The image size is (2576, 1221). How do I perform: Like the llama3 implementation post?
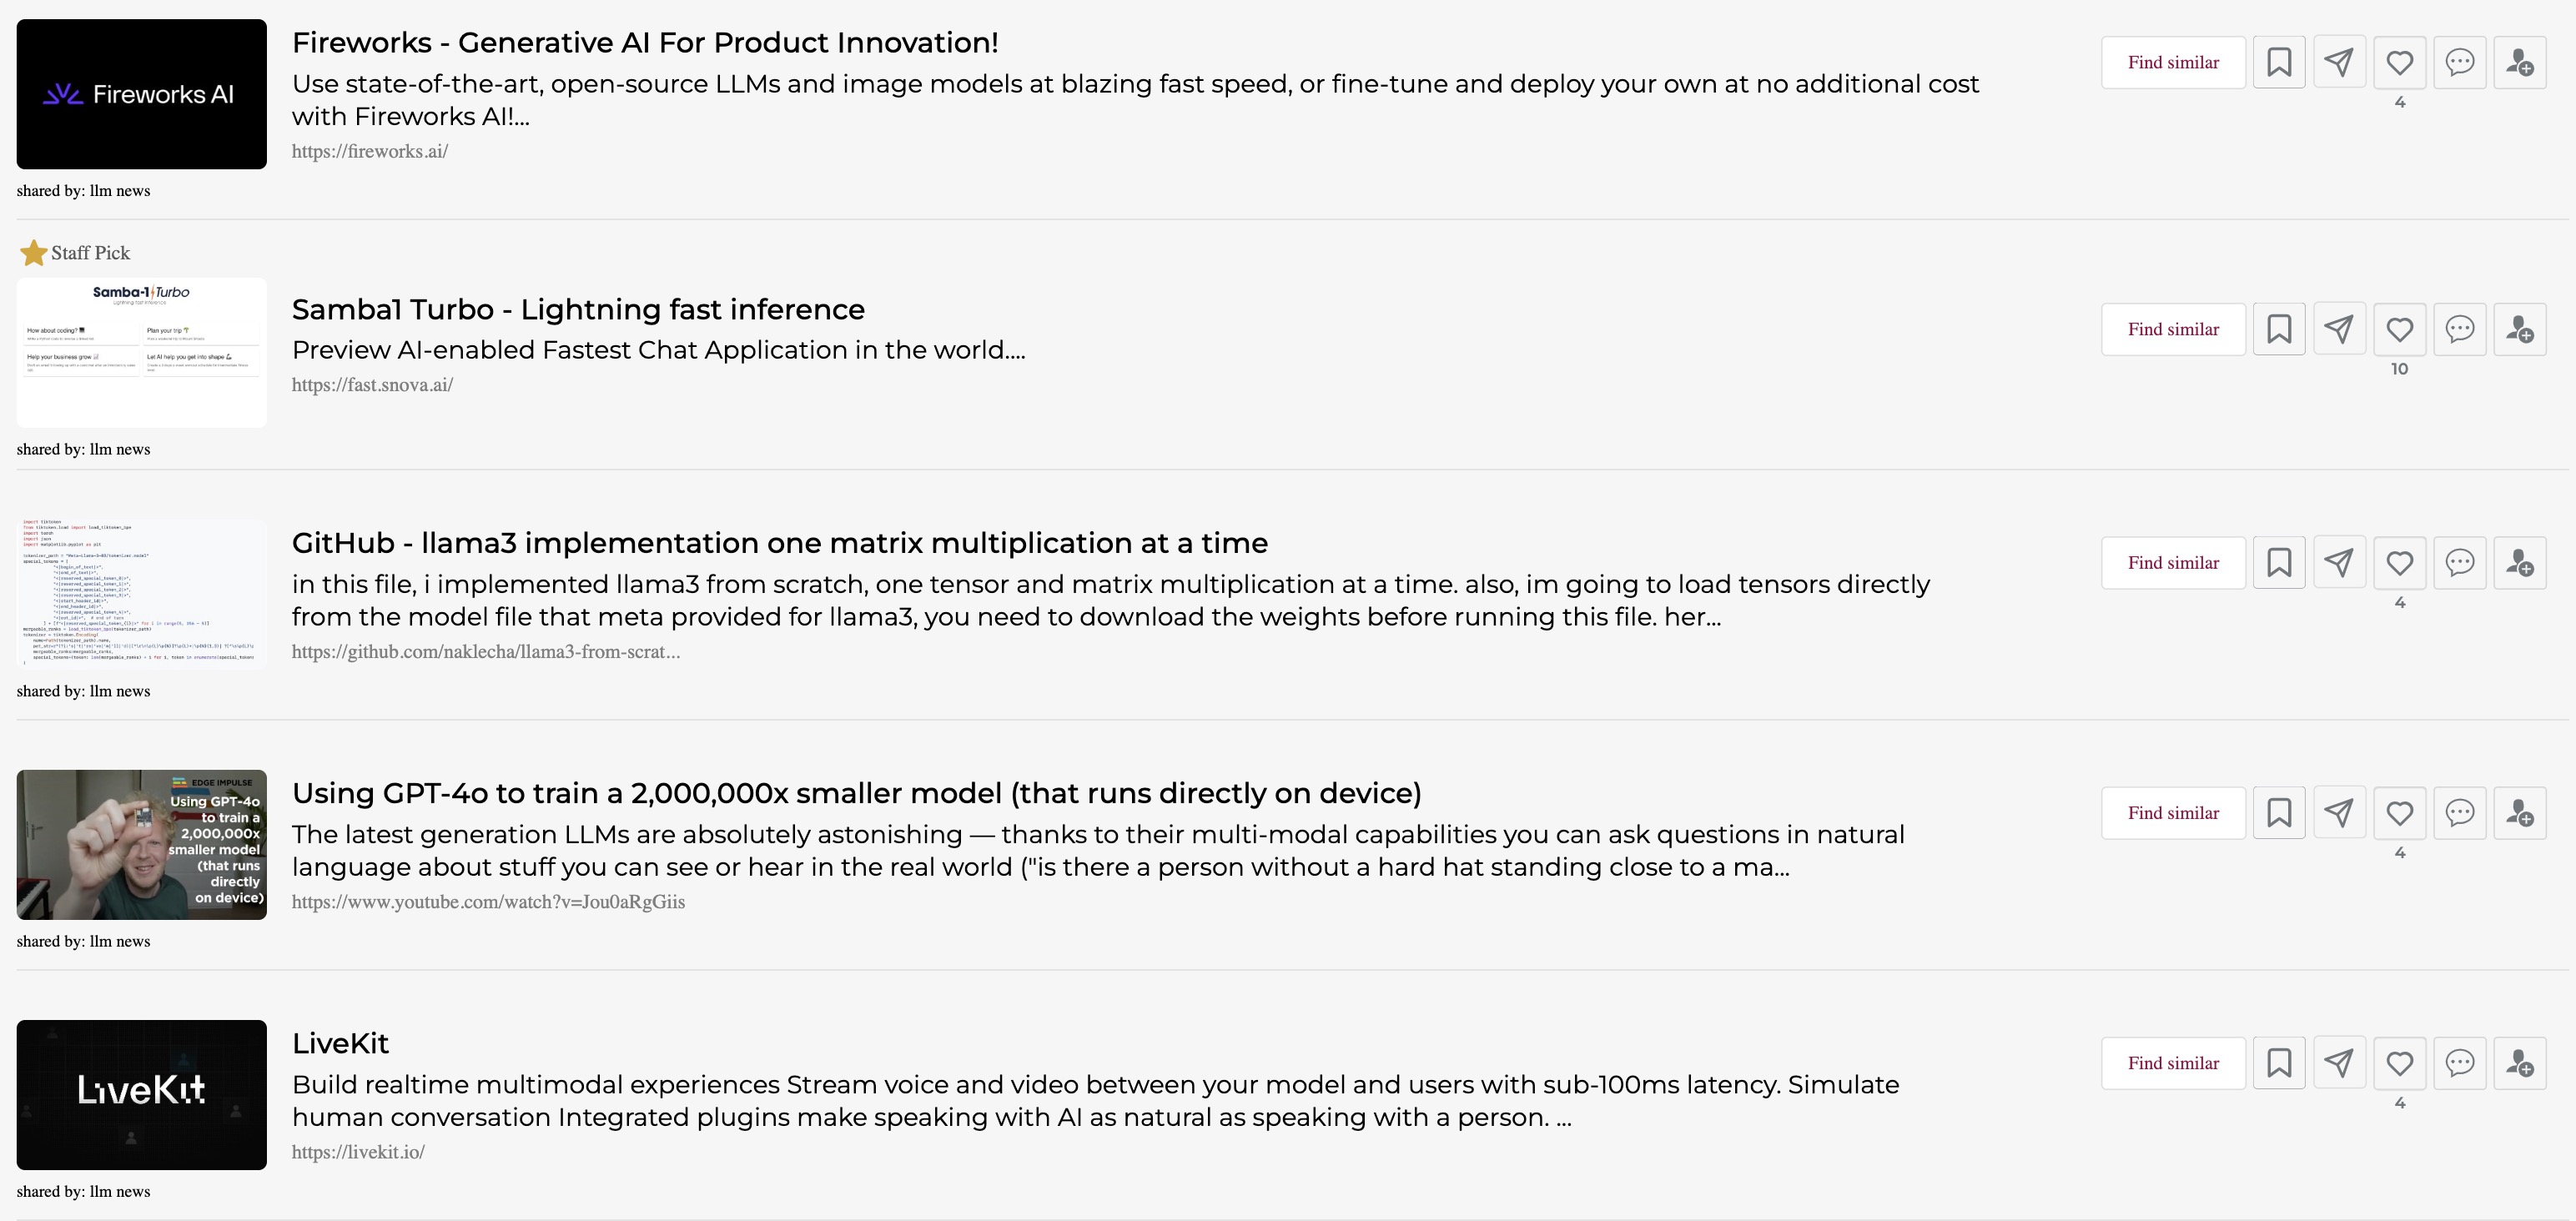tap(2399, 563)
